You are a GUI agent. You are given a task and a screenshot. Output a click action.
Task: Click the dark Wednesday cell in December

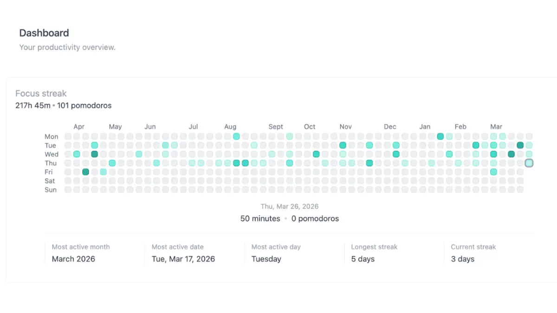(396, 154)
